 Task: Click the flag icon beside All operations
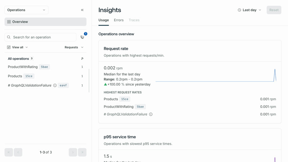click(x=82, y=59)
